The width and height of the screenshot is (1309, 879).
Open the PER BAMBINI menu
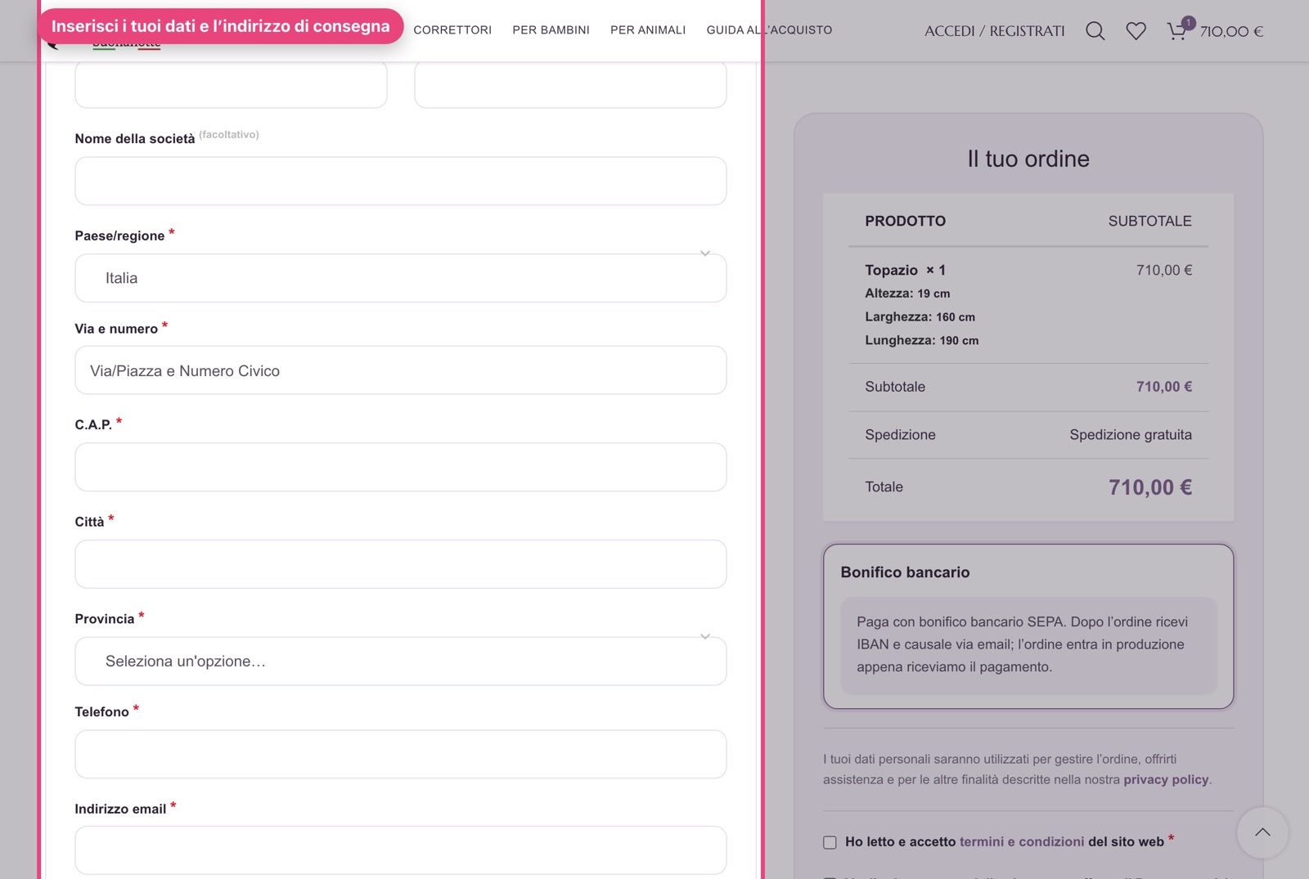pyautogui.click(x=551, y=29)
